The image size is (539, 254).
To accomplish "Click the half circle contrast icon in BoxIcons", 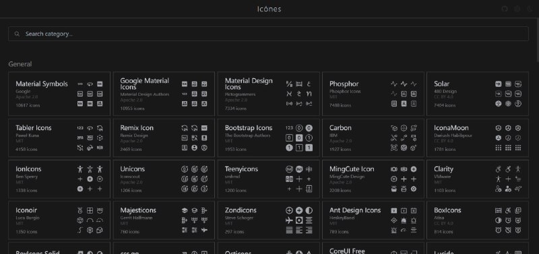I will [x=498, y=220].
